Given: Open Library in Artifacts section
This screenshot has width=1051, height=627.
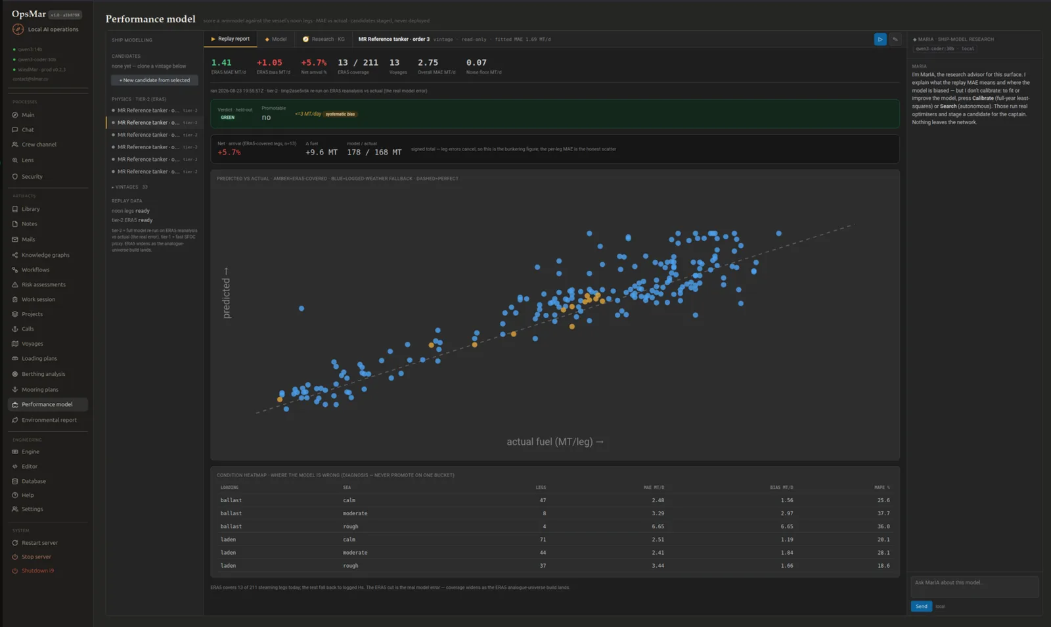Looking at the screenshot, I should pyautogui.click(x=30, y=209).
